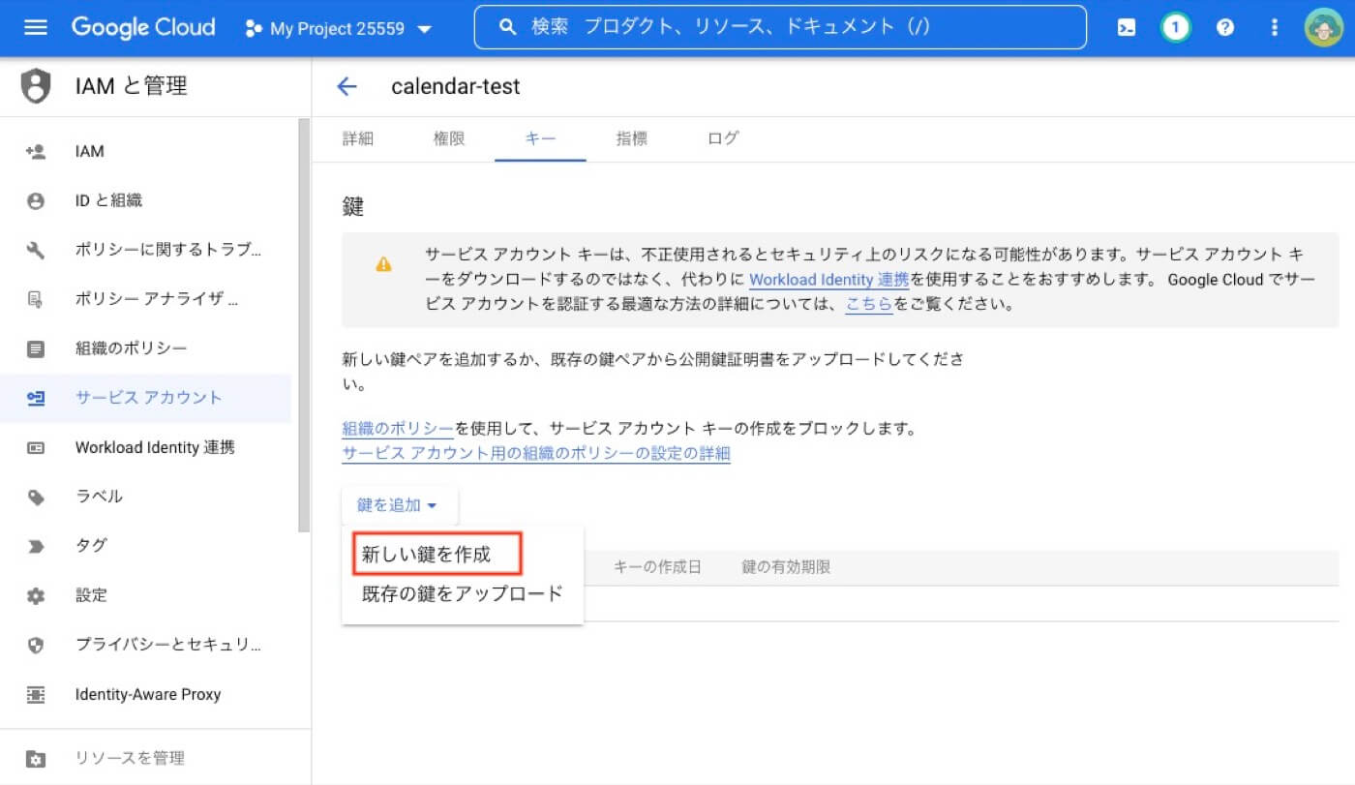Choose 新しい鍵を作成 from menu
The height and width of the screenshot is (785, 1355).
pyautogui.click(x=438, y=555)
